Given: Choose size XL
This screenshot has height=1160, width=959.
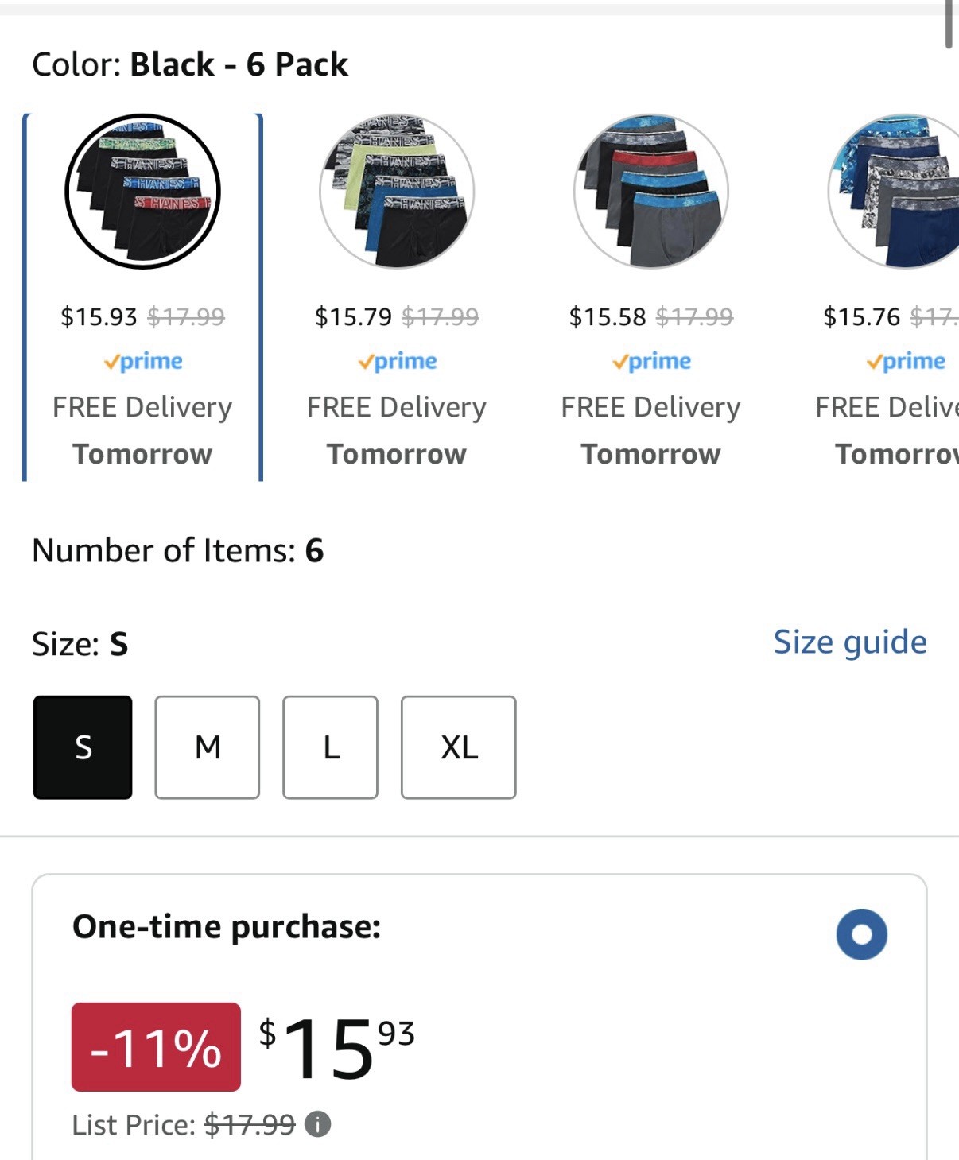Looking at the screenshot, I should pos(459,747).
